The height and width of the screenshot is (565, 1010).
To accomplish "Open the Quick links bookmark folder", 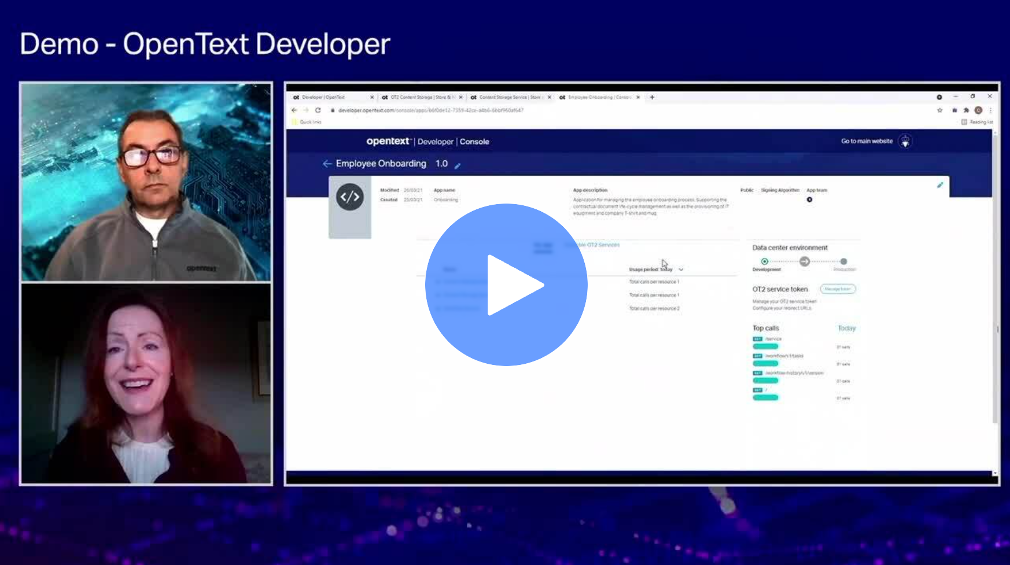I will 307,122.
